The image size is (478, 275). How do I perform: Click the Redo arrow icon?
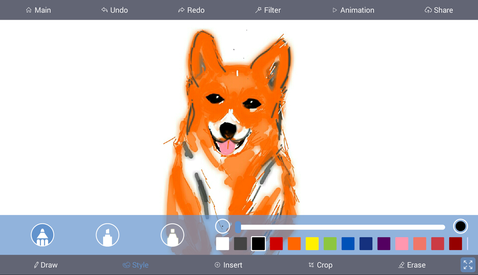(181, 10)
